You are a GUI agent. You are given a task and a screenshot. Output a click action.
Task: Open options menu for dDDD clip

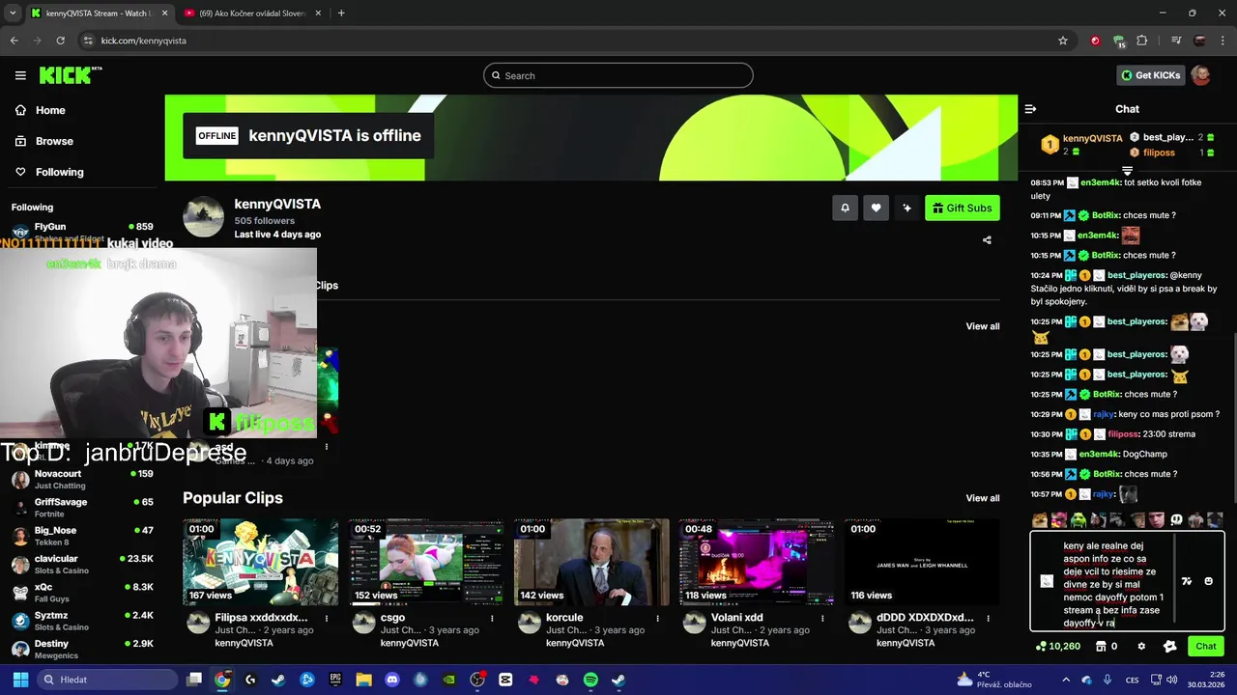pos(988,618)
